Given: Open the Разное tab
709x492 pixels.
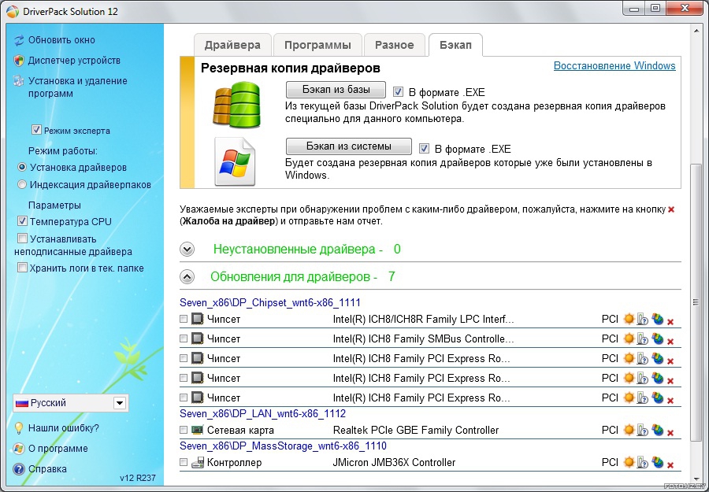Looking at the screenshot, I should [x=395, y=45].
